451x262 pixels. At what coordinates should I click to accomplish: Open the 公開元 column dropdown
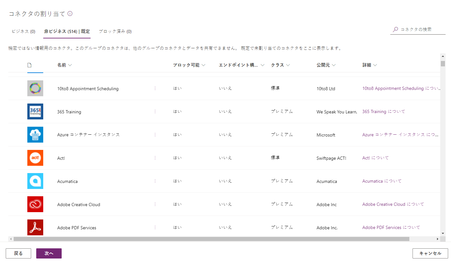334,65
